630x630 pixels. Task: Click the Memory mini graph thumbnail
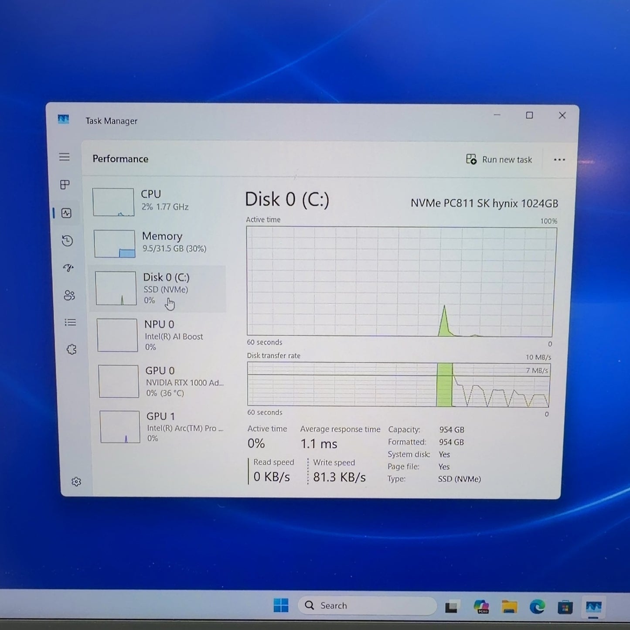114,244
